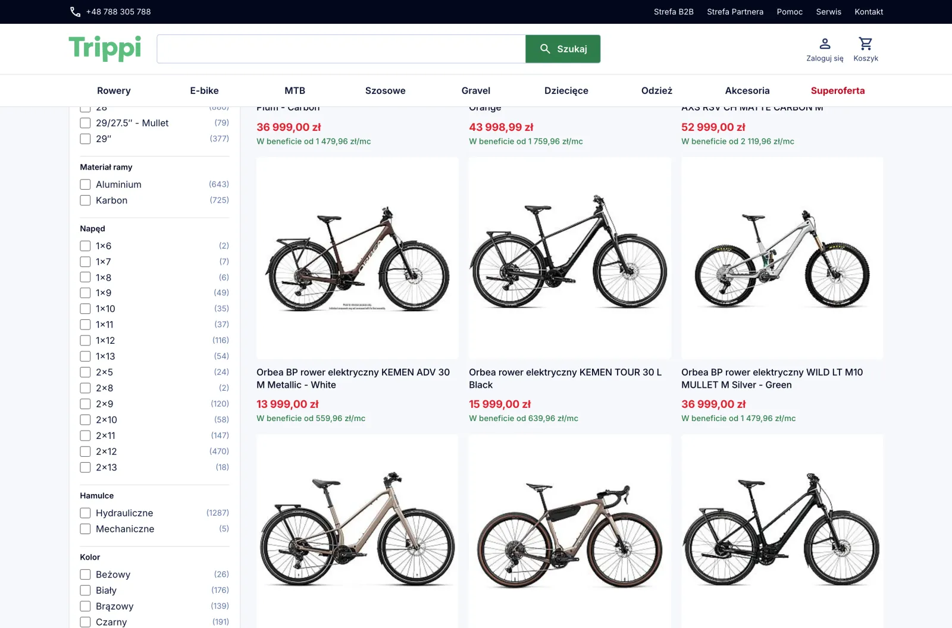Open the KEMEN ADV 30 bike image
This screenshot has width=952, height=628.
pyautogui.click(x=357, y=258)
